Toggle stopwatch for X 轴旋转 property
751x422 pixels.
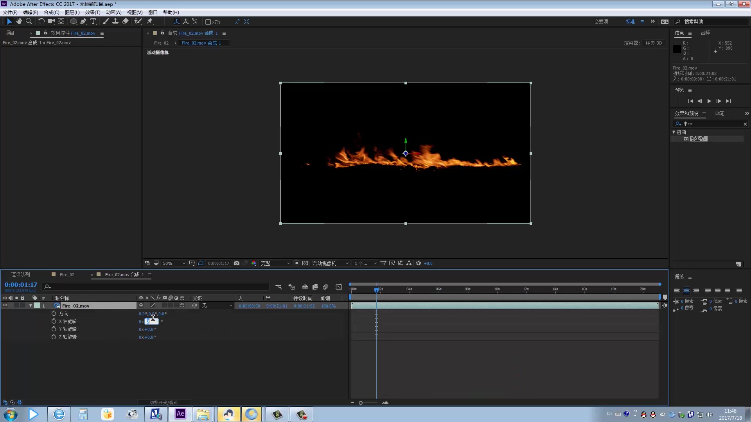pos(54,321)
